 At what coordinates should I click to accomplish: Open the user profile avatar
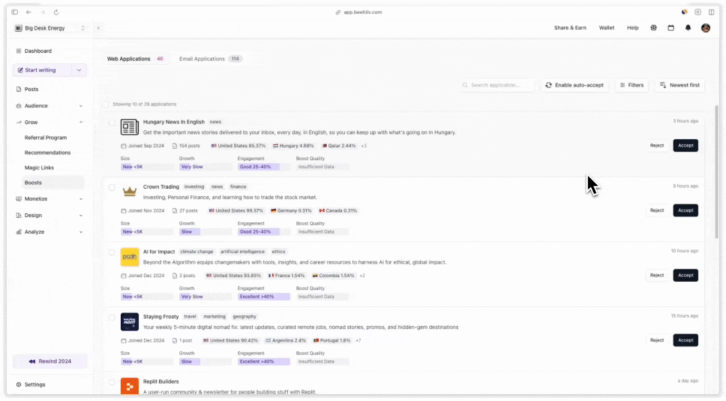pos(706,28)
